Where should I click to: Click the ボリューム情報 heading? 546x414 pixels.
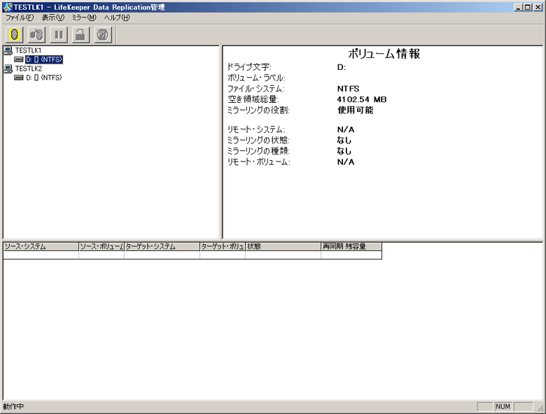pos(384,54)
